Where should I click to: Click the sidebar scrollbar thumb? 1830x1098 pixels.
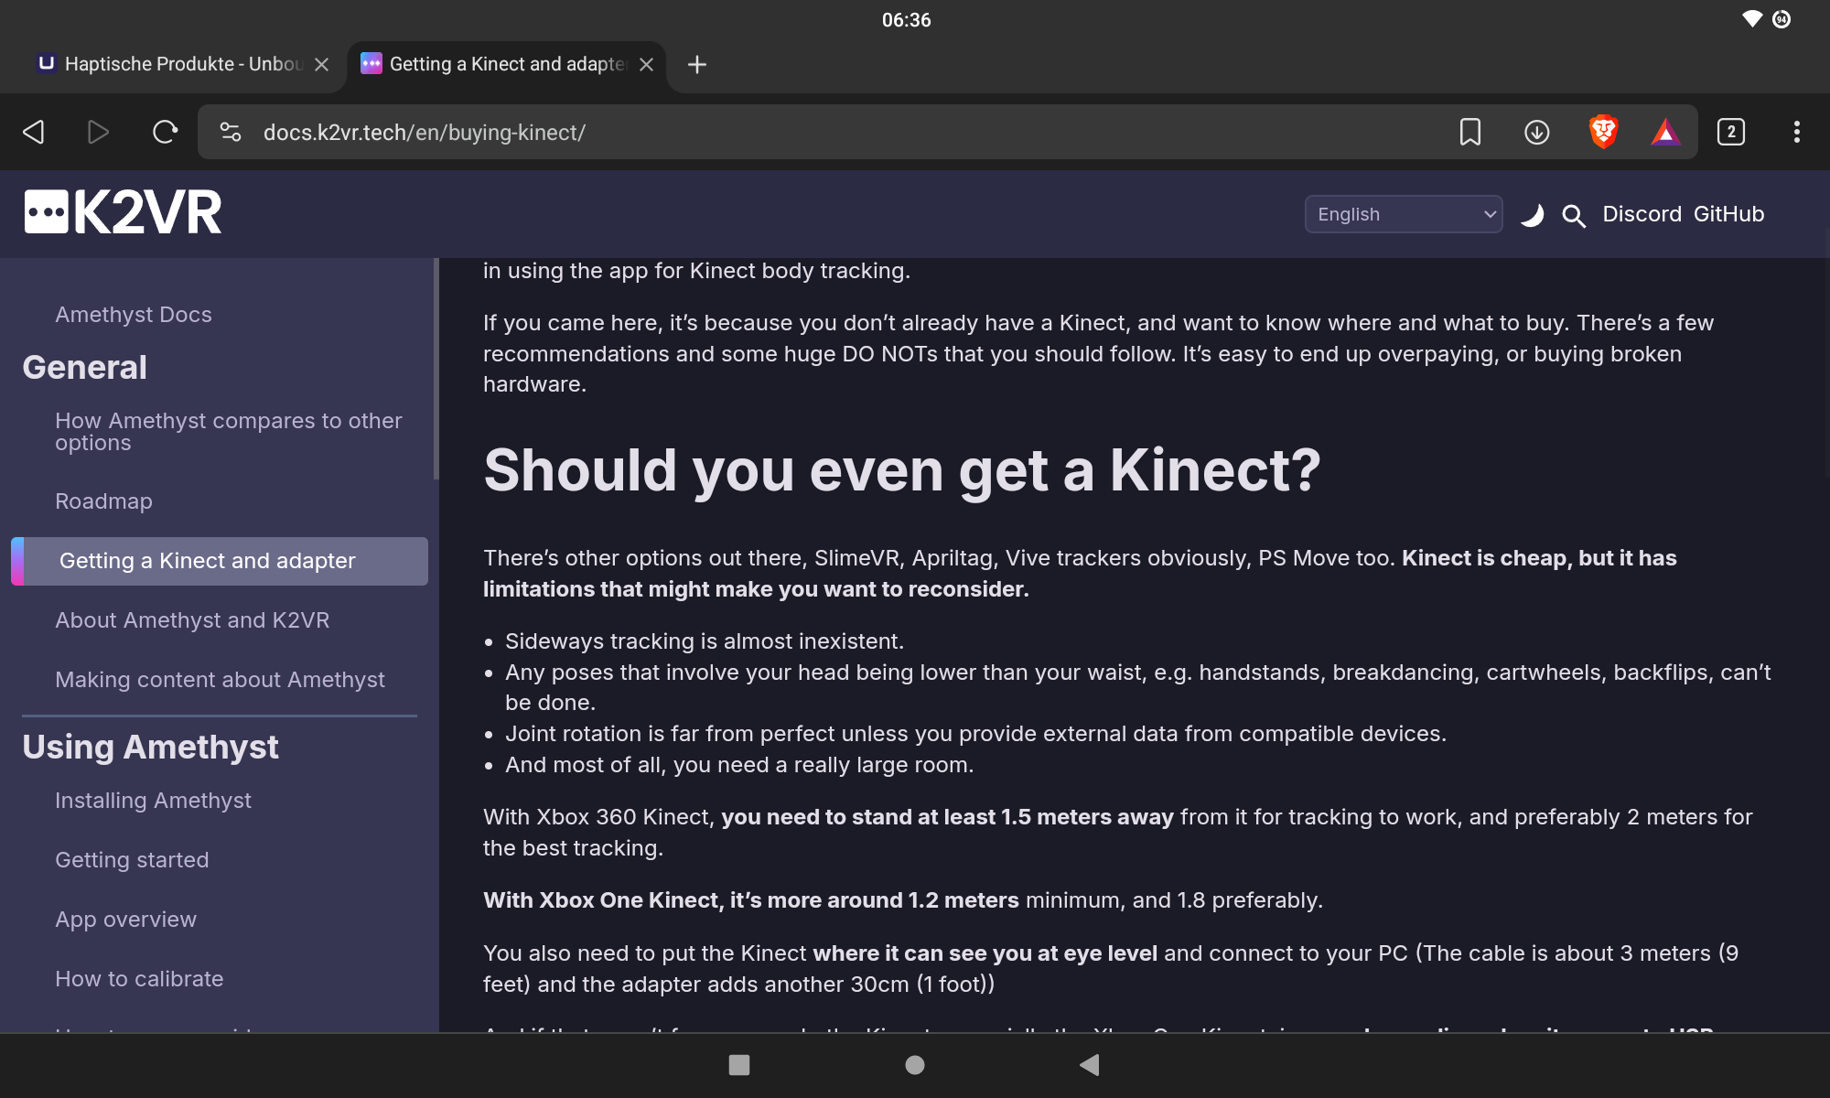[x=436, y=368]
